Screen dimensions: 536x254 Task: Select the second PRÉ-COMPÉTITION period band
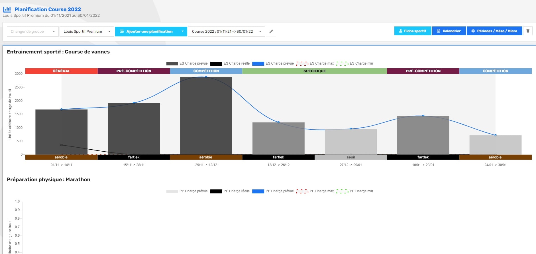point(423,71)
